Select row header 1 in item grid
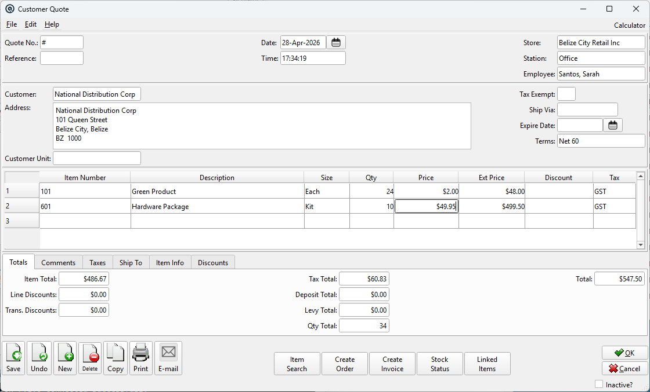This screenshot has height=392, width=650. pyautogui.click(x=22, y=191)
